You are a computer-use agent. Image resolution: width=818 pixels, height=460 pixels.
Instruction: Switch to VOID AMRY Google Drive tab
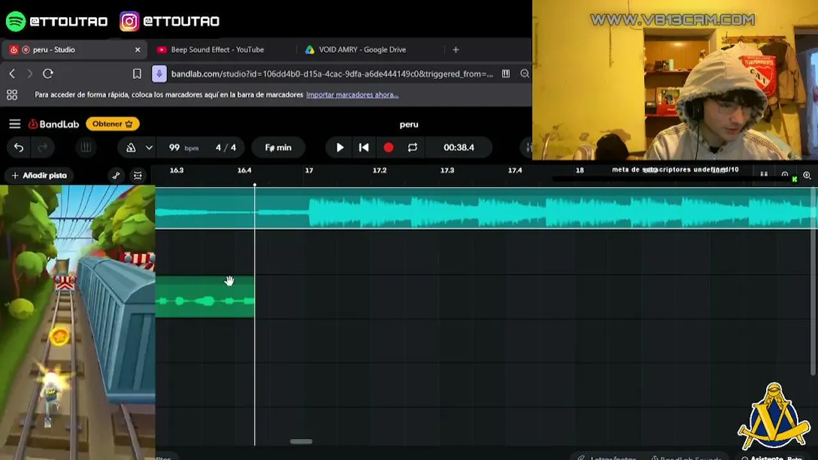tap(362, 50)
